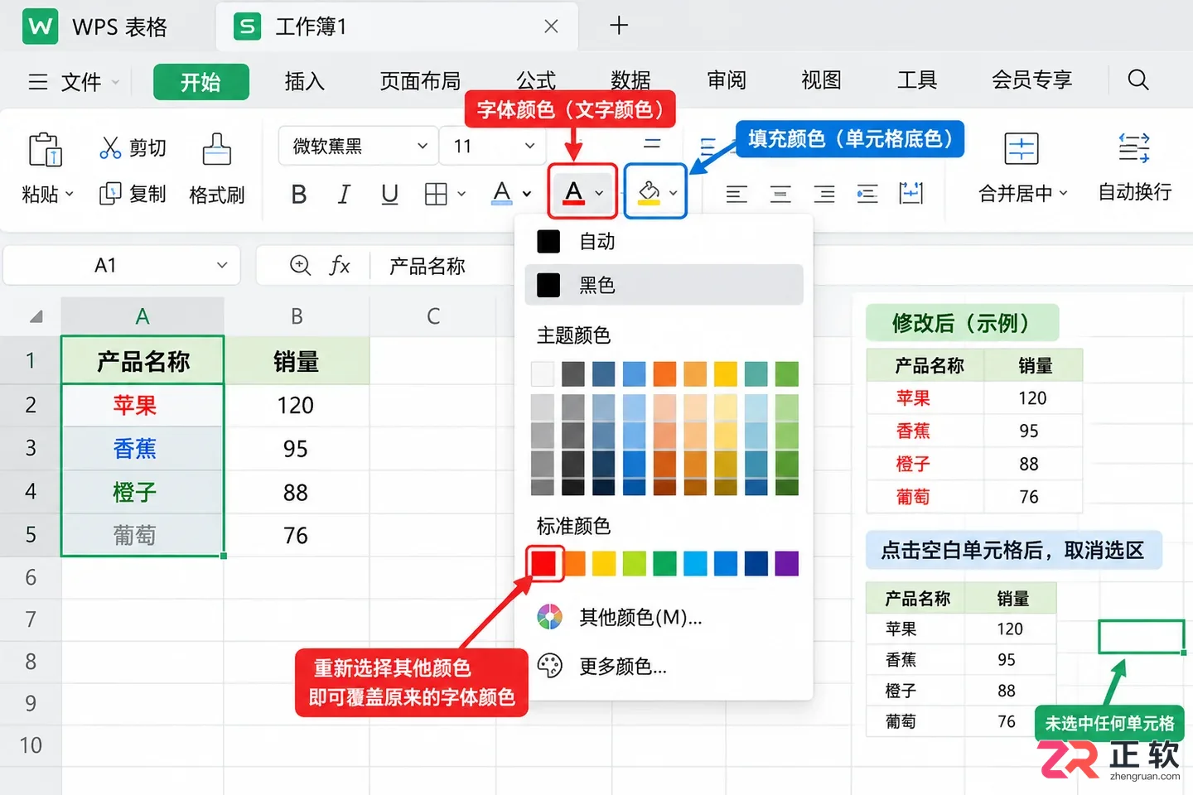This screenshot has height=795, width=1193.
Task: Click the fill color paint bucket icon
Action: point(649,192)
